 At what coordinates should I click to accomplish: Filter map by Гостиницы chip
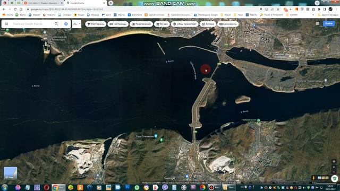pyautogui.click(x=118, y=24)
